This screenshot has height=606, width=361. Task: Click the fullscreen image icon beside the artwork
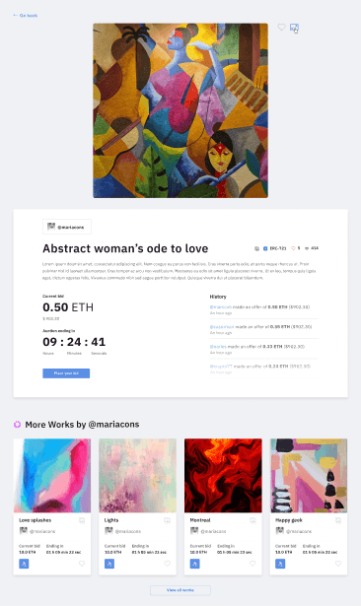click(294, 28)
